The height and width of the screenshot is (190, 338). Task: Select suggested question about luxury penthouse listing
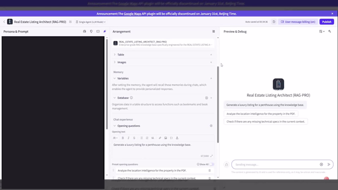pyautogui.click(x=265, y=105)
